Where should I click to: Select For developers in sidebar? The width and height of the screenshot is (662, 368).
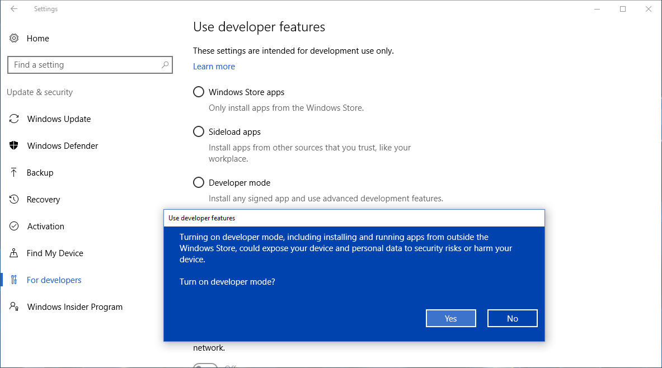pos(54,280)
